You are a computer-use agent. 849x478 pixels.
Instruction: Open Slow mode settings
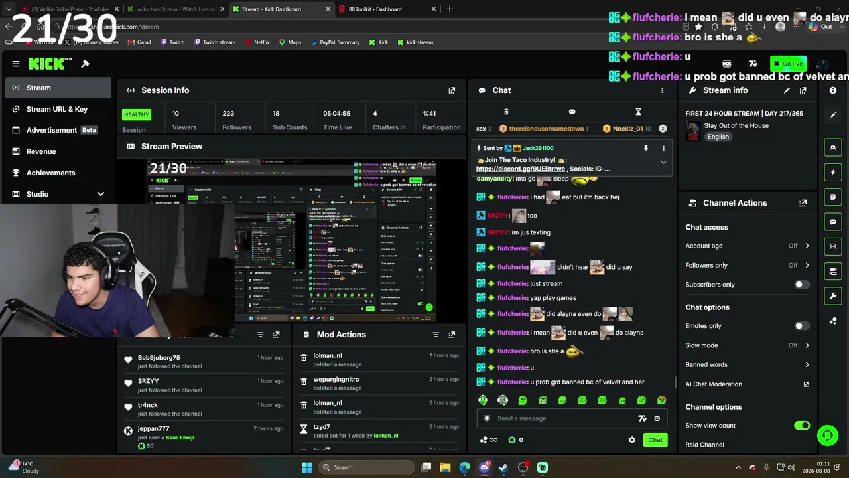(748, 345)
